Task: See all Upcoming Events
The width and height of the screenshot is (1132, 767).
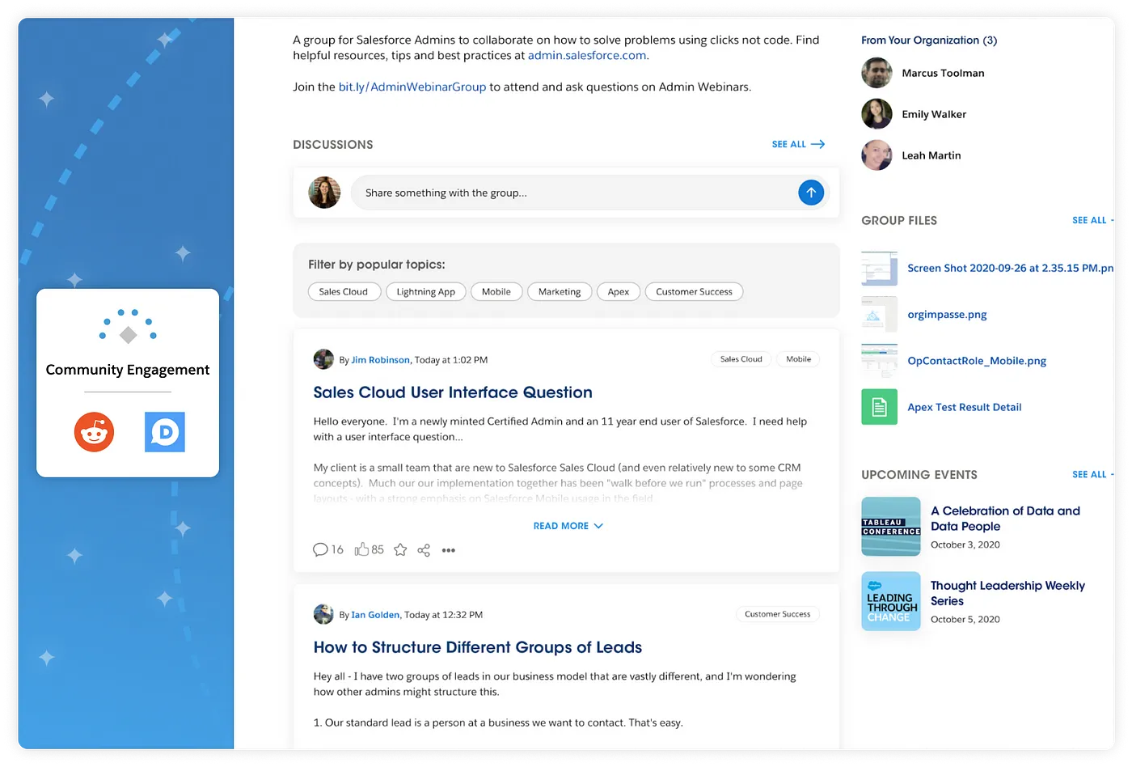Action: click(x=1092, y=474)
